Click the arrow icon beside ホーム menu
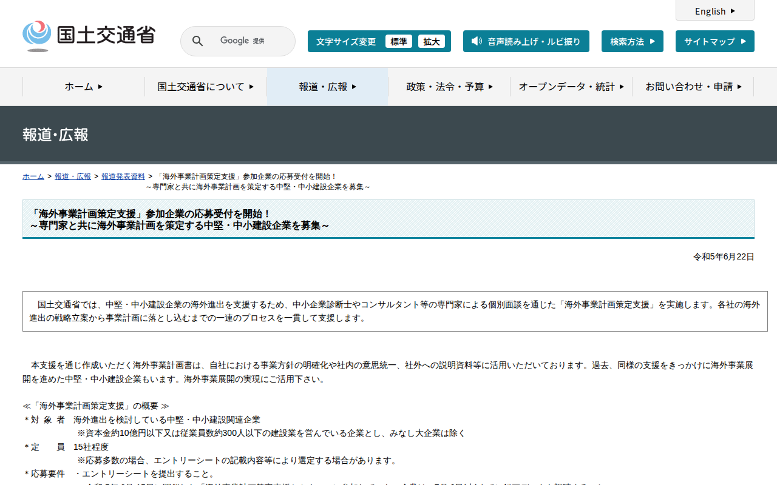Screen dimensions: 777x485 [100, 87]
